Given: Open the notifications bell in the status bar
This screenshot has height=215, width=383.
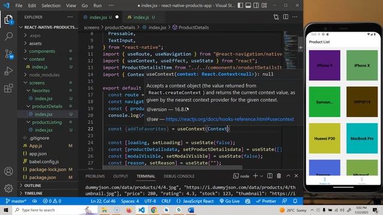Looking at the screenshot, I should coord(295,201).
